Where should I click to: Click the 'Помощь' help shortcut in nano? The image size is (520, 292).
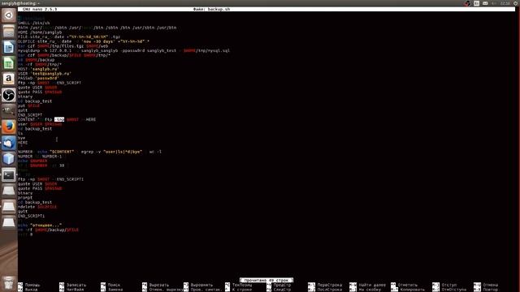click(32, 285)
